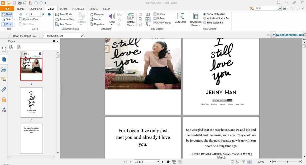Open the Zoom tool dropdown arrow

click(14, 24)
